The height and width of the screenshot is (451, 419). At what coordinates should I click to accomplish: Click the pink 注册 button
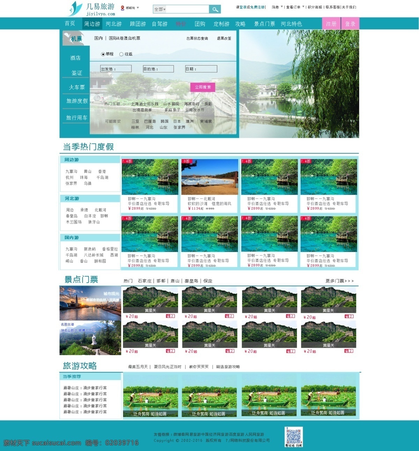click(331, 24)
